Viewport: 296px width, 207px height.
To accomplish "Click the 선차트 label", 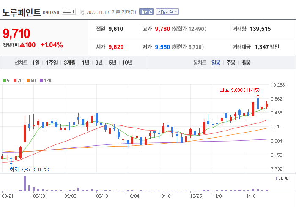I will tap(21, 63).
